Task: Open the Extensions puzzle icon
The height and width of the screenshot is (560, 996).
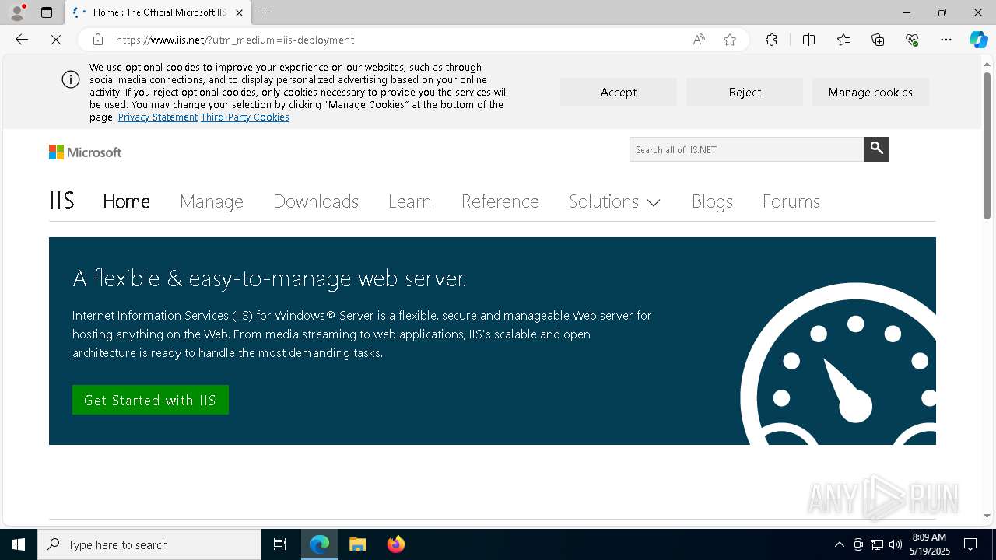Action: tap(771, 40)
